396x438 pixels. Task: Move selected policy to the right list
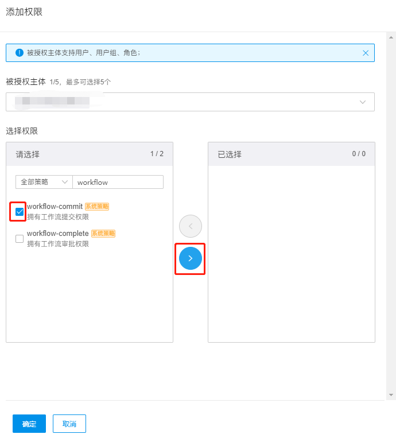click(x=191, y=259)
